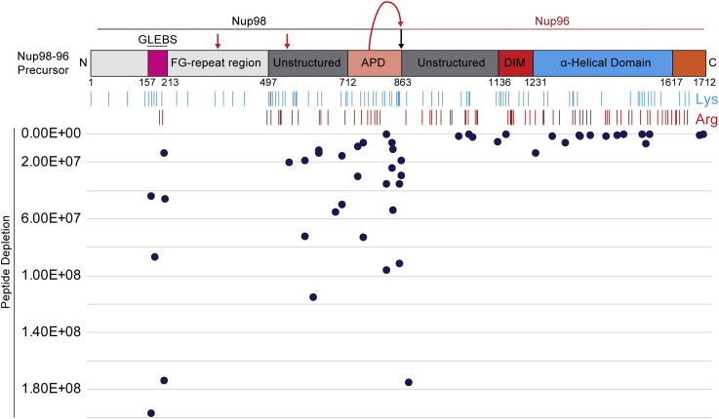Click the 1.00E+08 axis tick label
The image size is (719, 419).
(x=51, y=275)
